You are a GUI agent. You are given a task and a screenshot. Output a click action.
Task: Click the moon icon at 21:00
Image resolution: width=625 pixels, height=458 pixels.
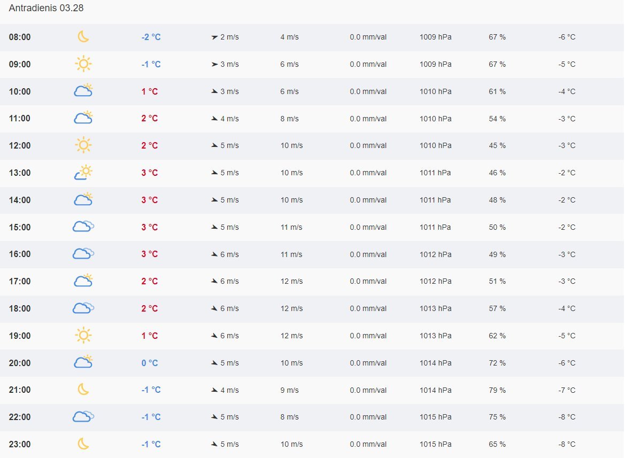click(x=83, y=389)
